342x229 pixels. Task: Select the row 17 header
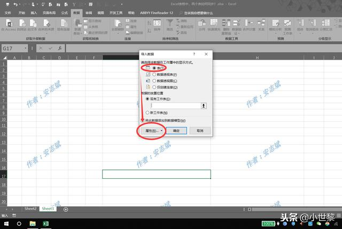click(x=4, y=176)
